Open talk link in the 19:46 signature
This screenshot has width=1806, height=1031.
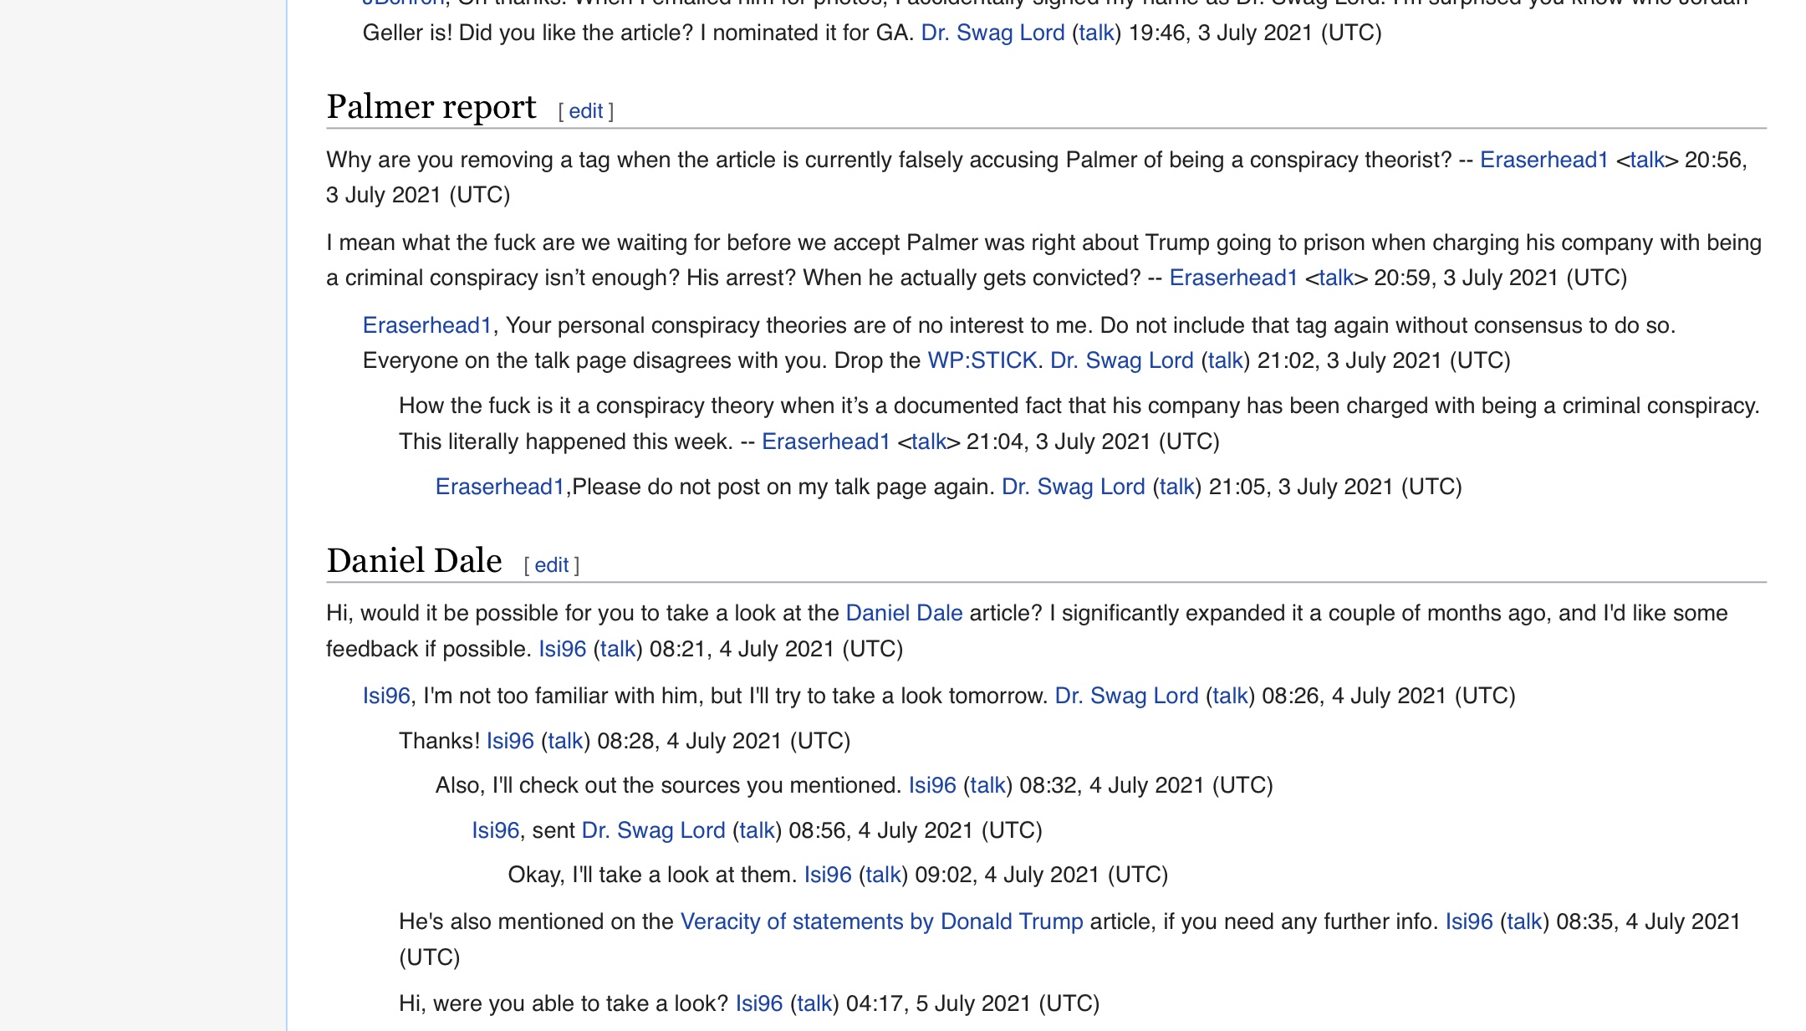click(1096, 33)
